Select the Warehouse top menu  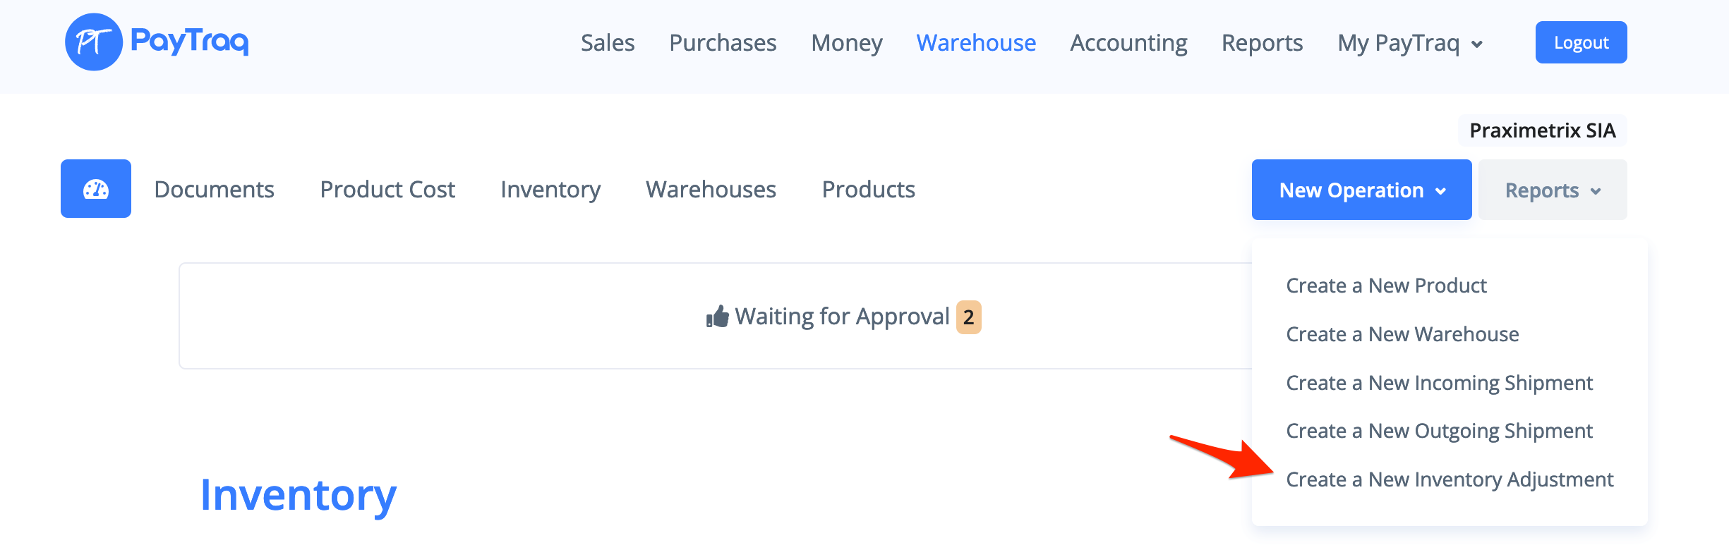(976, 43)
